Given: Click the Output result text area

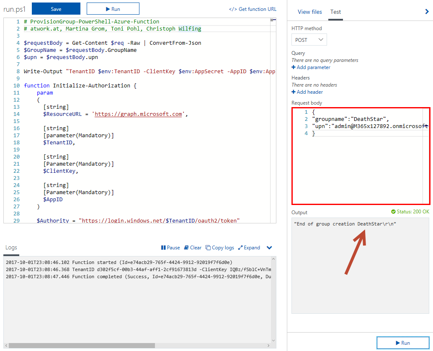Looking at the screenshot, I should coord(360,268).
